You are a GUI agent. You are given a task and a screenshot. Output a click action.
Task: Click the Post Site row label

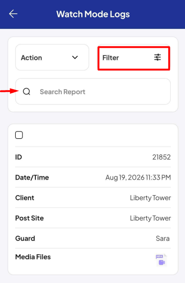pos(29,218)
